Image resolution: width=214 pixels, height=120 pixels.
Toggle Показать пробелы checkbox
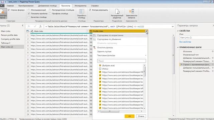[29, 13]
